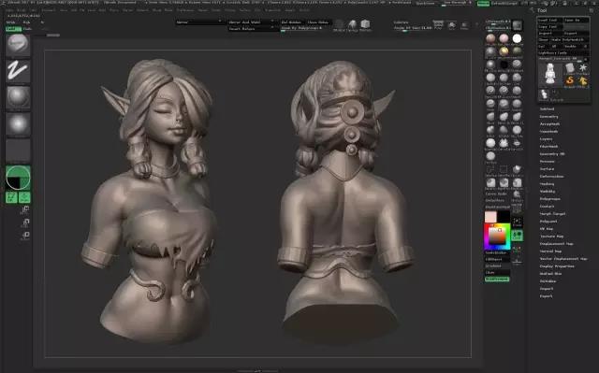The image size is (599, 373).
Task: Expand the Polygroups subpalette
Action: click(x=550, y=199)
